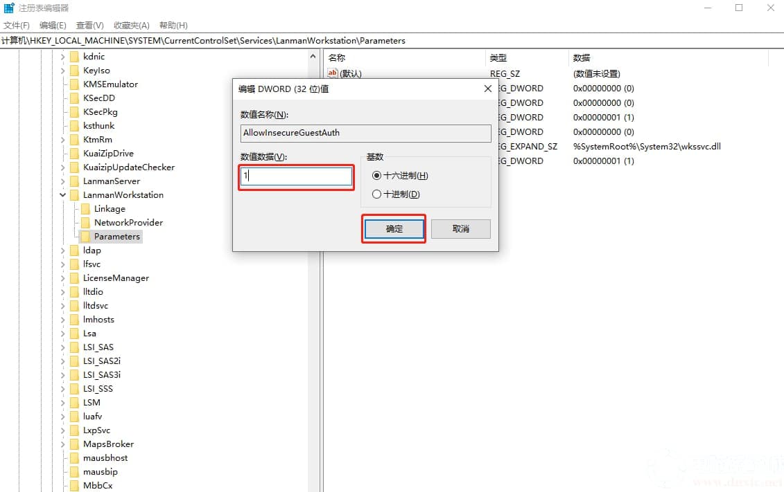Select the LxpSvc folder icon

[x=74, y=430]
